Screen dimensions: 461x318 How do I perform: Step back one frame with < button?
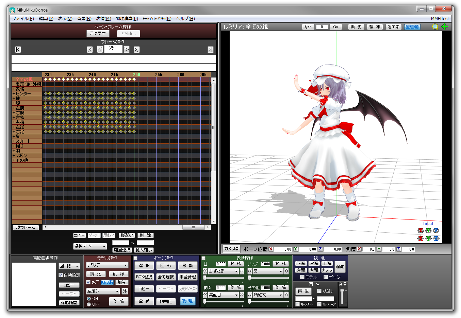pyautogui.click(x=100, y=50)
